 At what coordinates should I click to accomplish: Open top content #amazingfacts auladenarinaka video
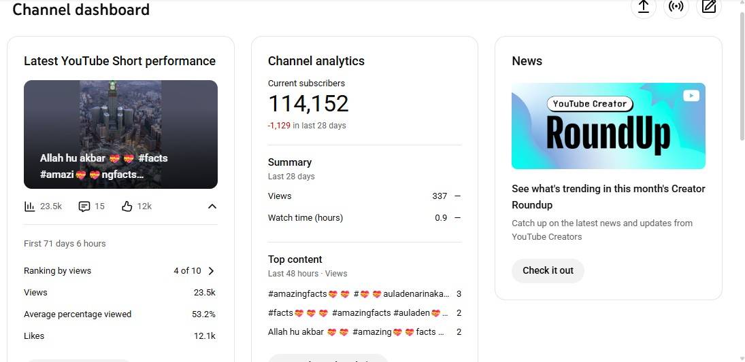pos(359,294)
